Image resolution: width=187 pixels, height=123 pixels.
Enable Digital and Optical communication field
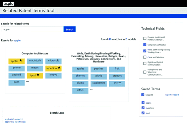(145, 64)
